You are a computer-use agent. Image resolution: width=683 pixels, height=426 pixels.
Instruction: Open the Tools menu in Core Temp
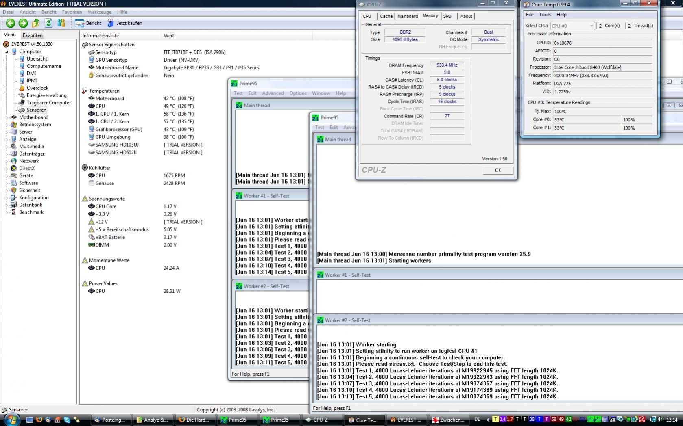tap(545, 15)
